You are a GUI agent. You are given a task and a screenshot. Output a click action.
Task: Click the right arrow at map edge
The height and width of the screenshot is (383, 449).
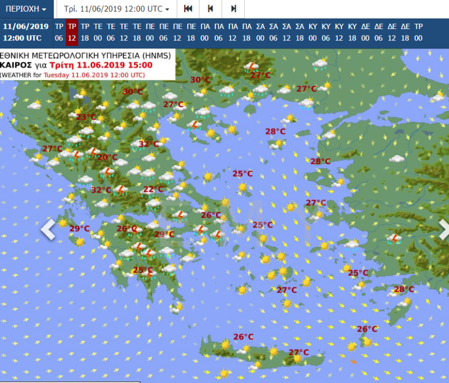pos(443,229)
